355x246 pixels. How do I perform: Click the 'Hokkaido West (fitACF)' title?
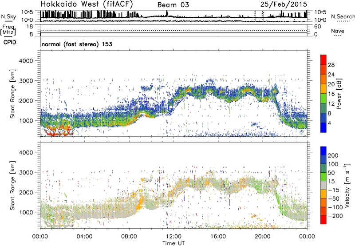87,4
